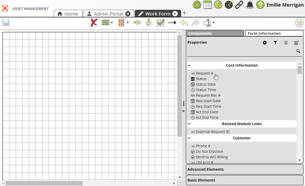Click the Save floppy disk icon
Viewport: 305px width, 186px height.
point(6,23)
